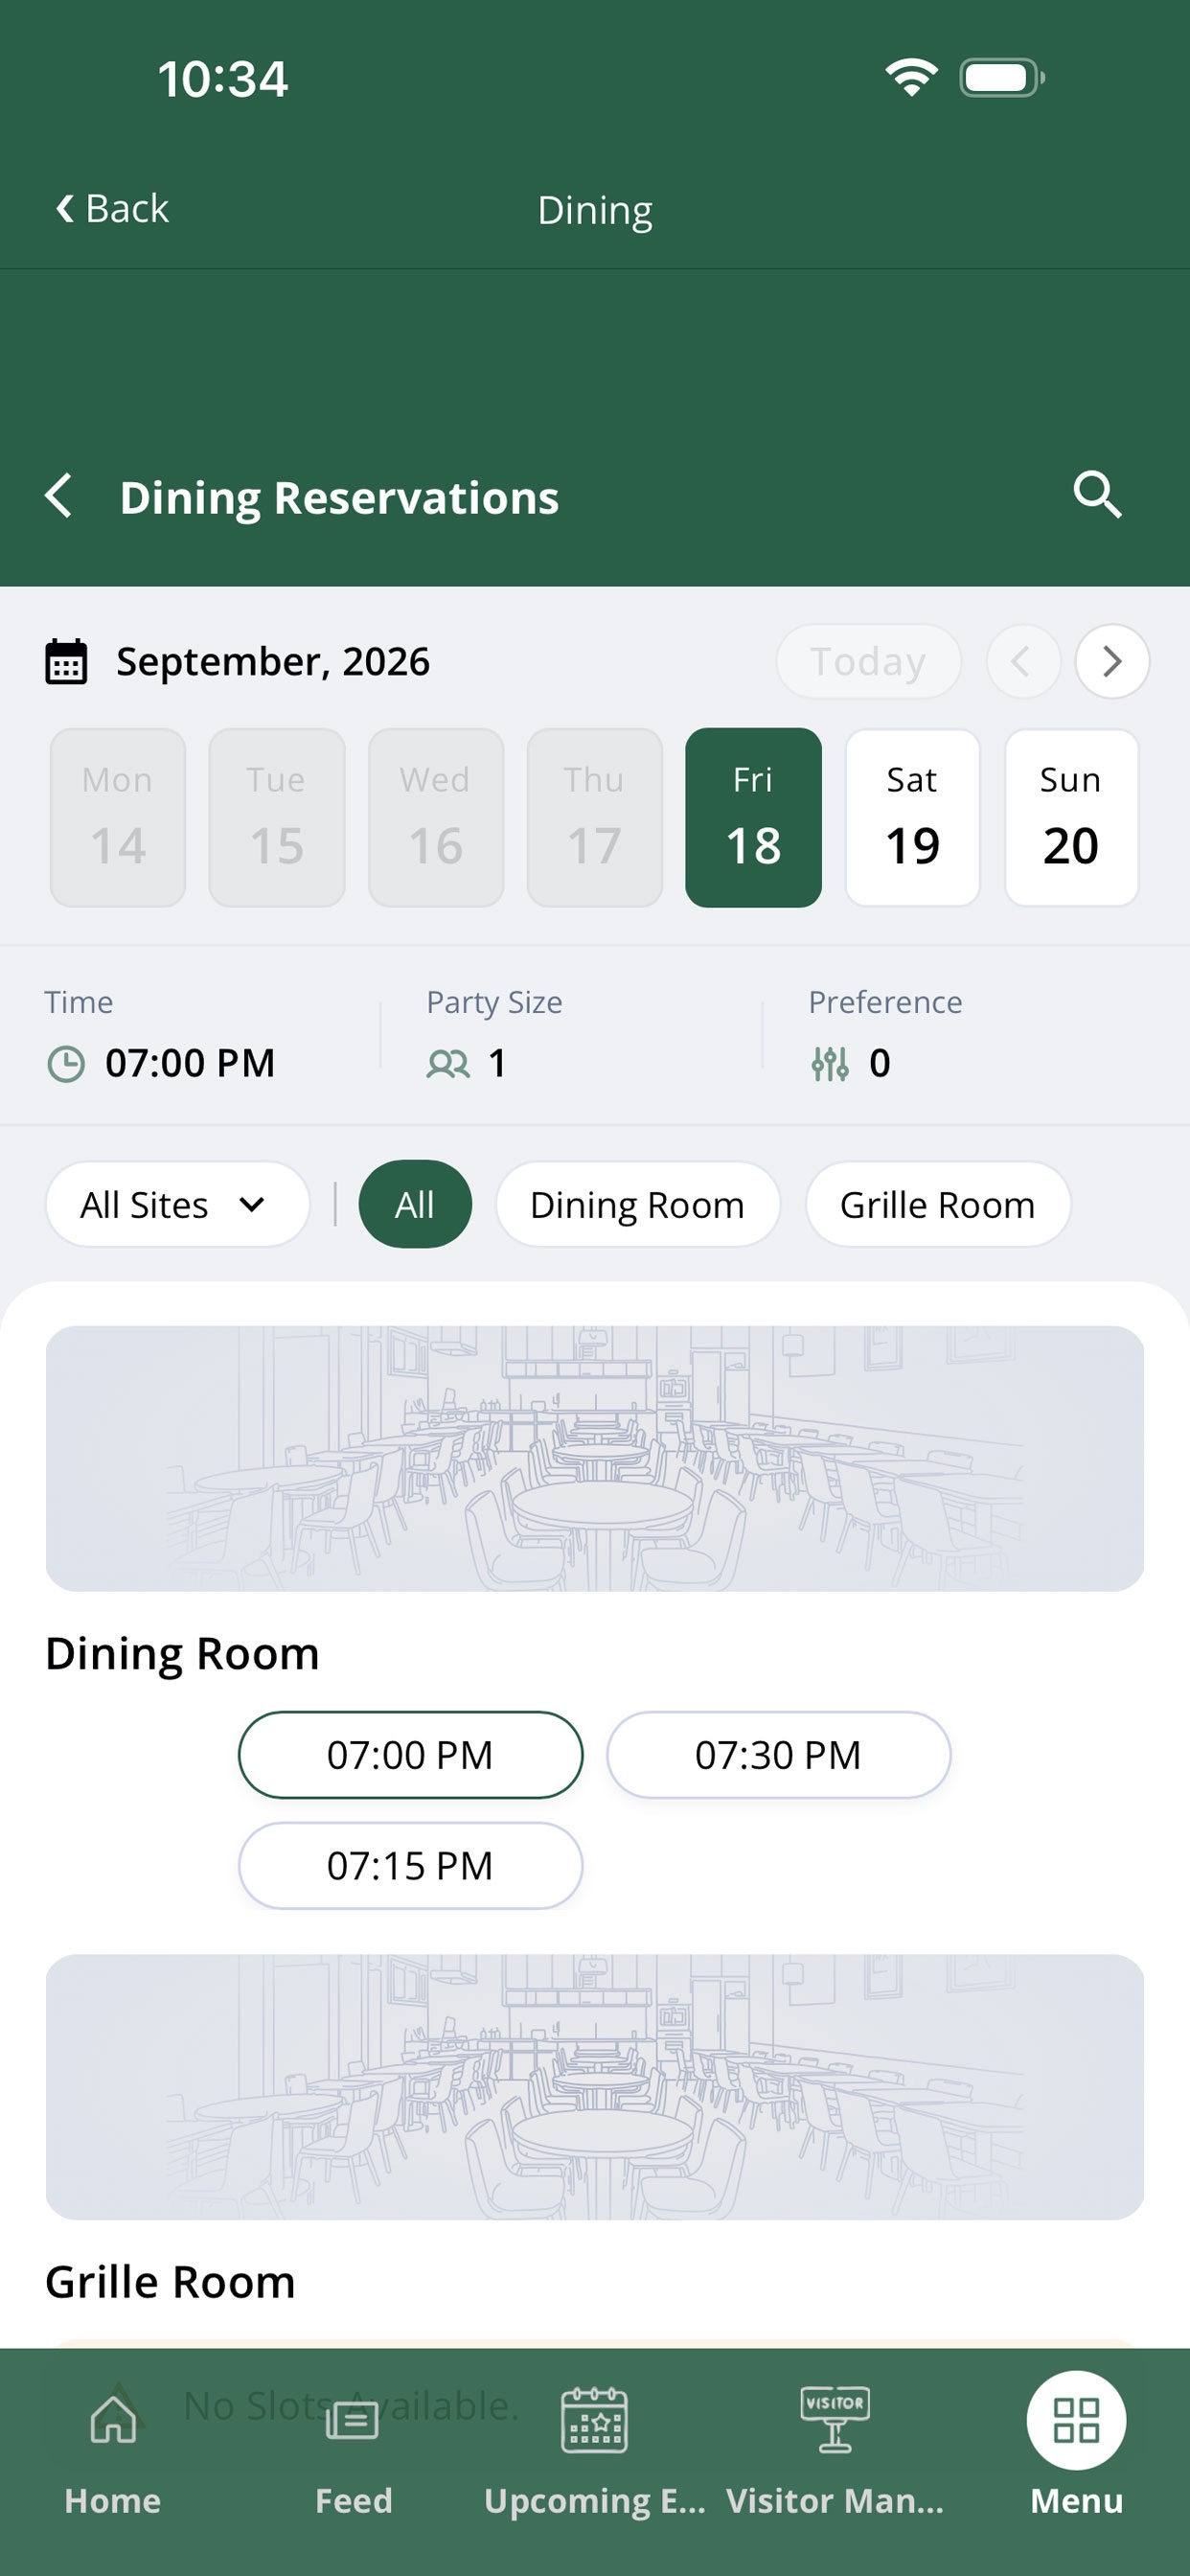
Task: Expand the All Sites dropdown
Action: [177, 1204]
